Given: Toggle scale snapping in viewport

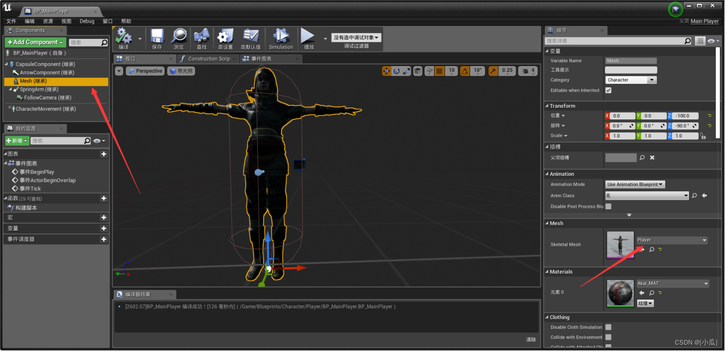Looking at the screenshot, I should [493, 71].
